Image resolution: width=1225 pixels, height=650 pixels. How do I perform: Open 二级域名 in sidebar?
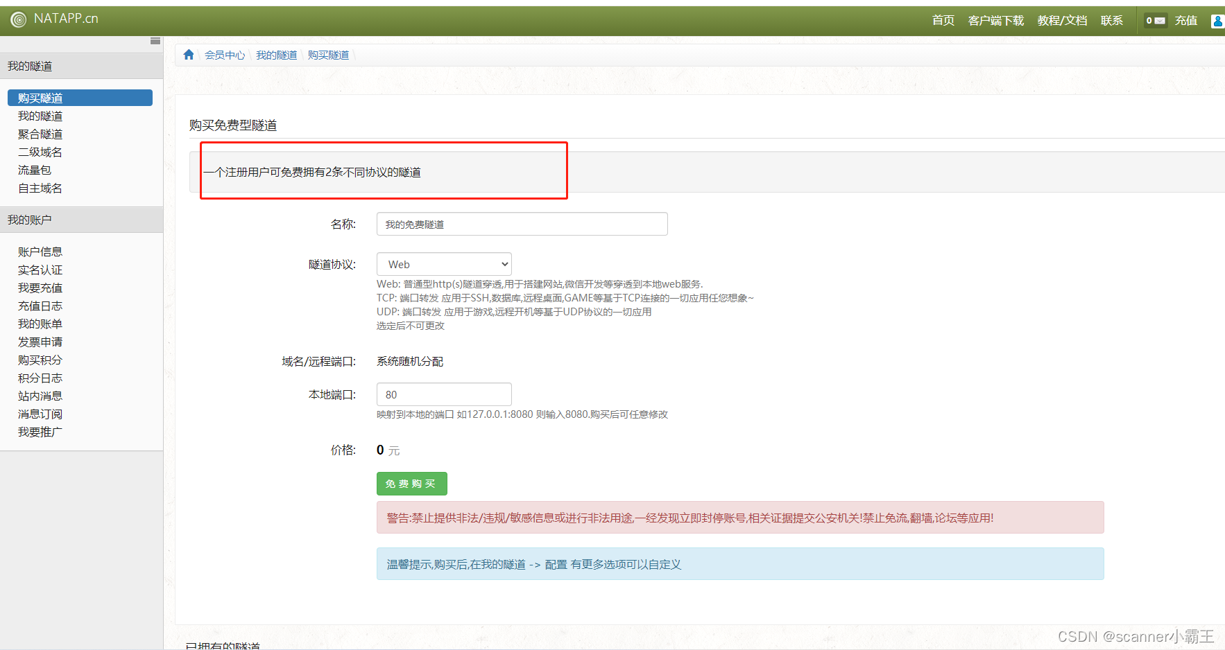40,152
